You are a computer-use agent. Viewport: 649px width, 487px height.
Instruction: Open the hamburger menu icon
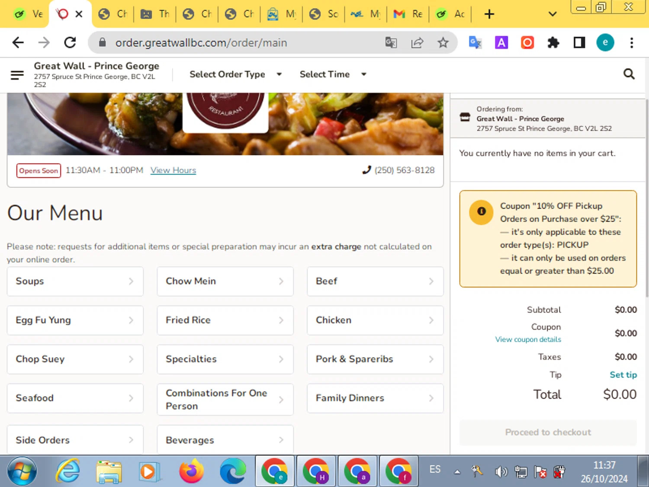pos(17,75)
